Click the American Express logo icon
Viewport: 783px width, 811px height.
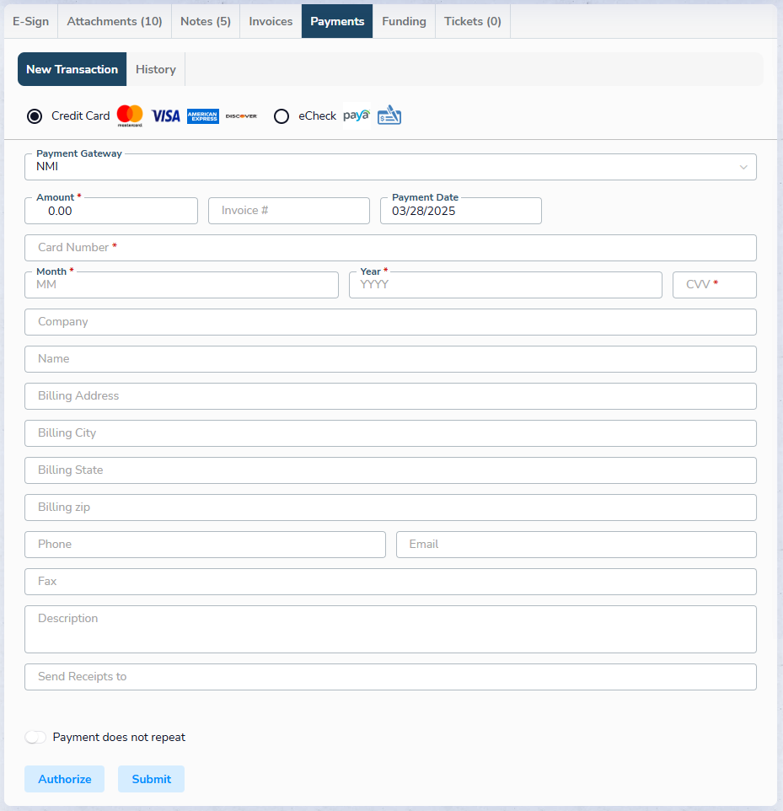click(x=203, y=115)
